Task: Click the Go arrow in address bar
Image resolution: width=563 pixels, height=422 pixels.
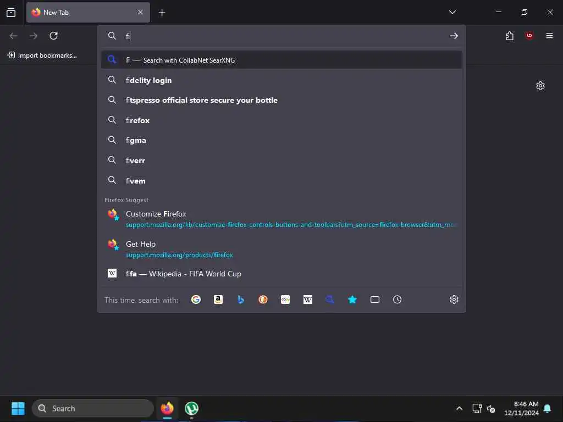Action: [454, 36]
